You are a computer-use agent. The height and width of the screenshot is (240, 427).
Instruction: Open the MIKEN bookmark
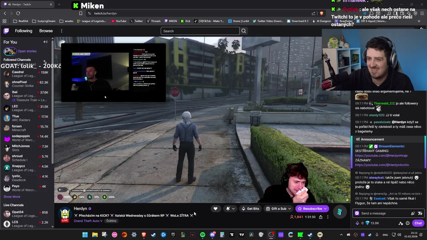pyautogui.click(x=170, y=21)
